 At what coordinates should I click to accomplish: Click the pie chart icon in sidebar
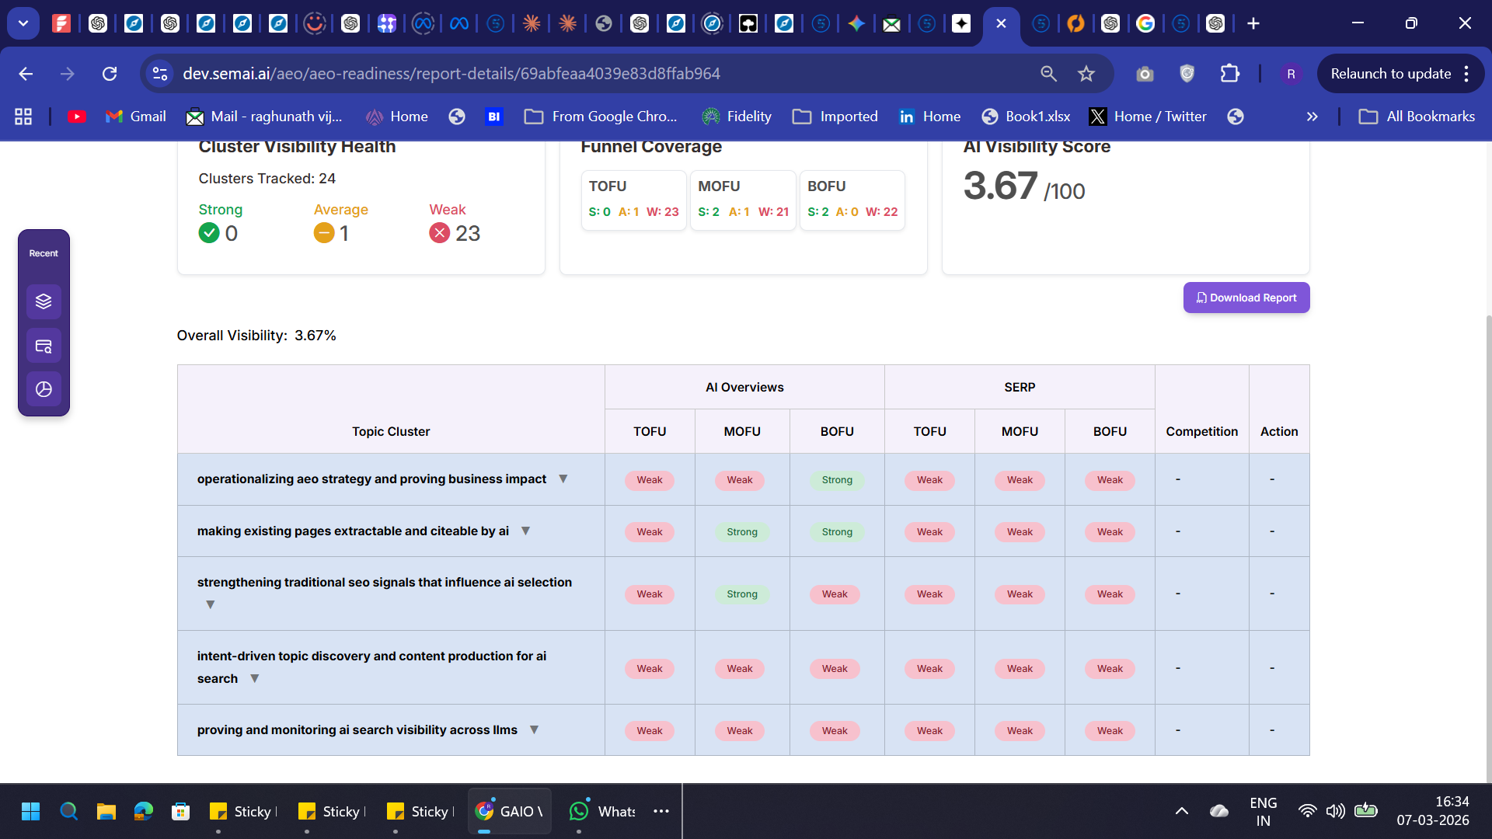[44, 389]
